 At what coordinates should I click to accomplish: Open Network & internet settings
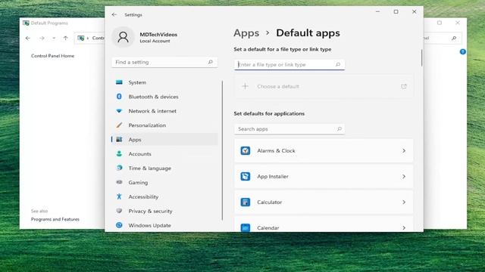pyautogui.click(x=164, y=111)
